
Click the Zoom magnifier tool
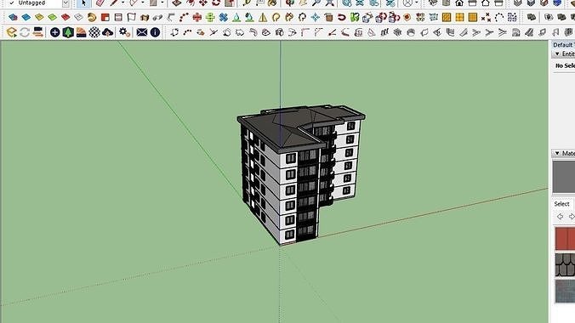click(x=316, y=3)
